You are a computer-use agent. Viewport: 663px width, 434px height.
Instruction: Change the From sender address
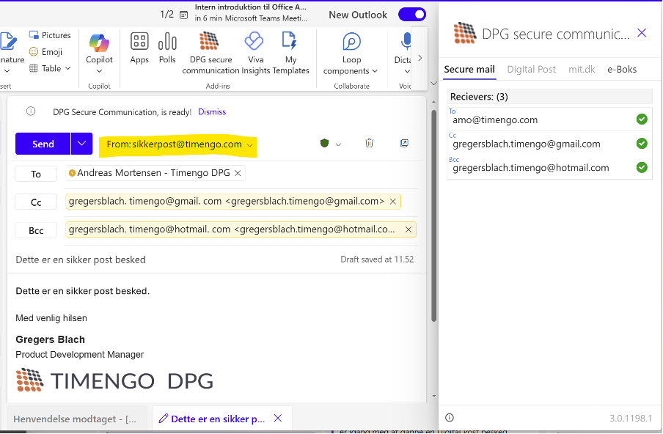coord(179,144)
